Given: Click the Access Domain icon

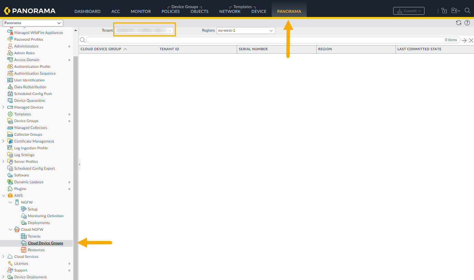Looking at the screenshot, I should pyautogui.click(x=10, y=60).
